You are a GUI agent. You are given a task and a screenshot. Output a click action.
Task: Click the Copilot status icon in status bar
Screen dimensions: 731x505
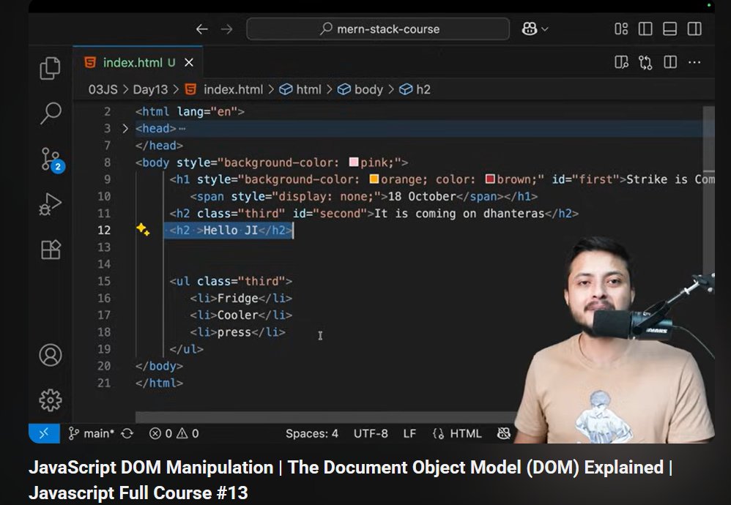pos(504,434)
